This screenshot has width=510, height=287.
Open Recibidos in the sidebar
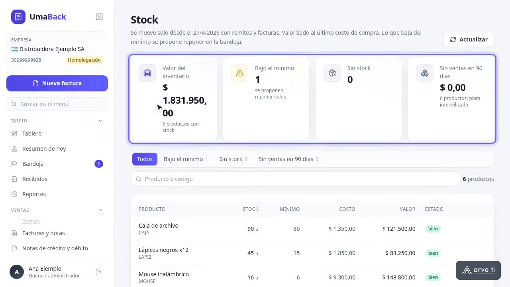57,179
